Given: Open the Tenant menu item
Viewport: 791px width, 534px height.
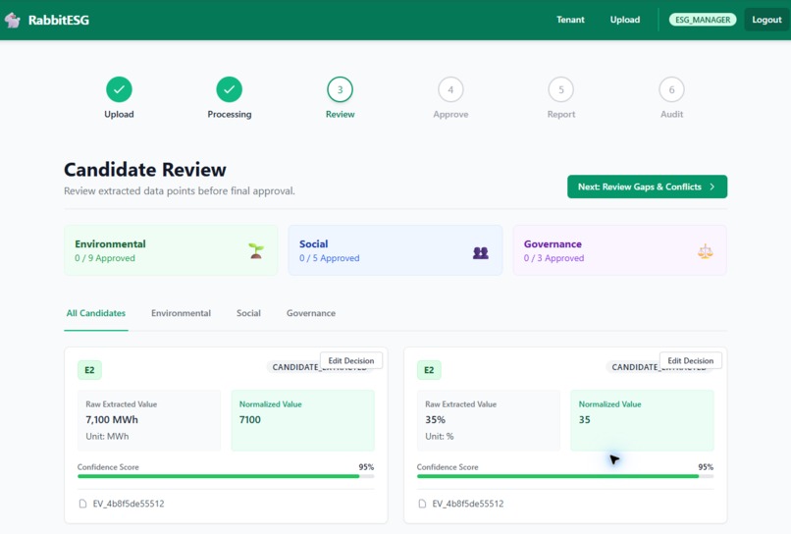Looking at the screenshot, I should 570,20.
